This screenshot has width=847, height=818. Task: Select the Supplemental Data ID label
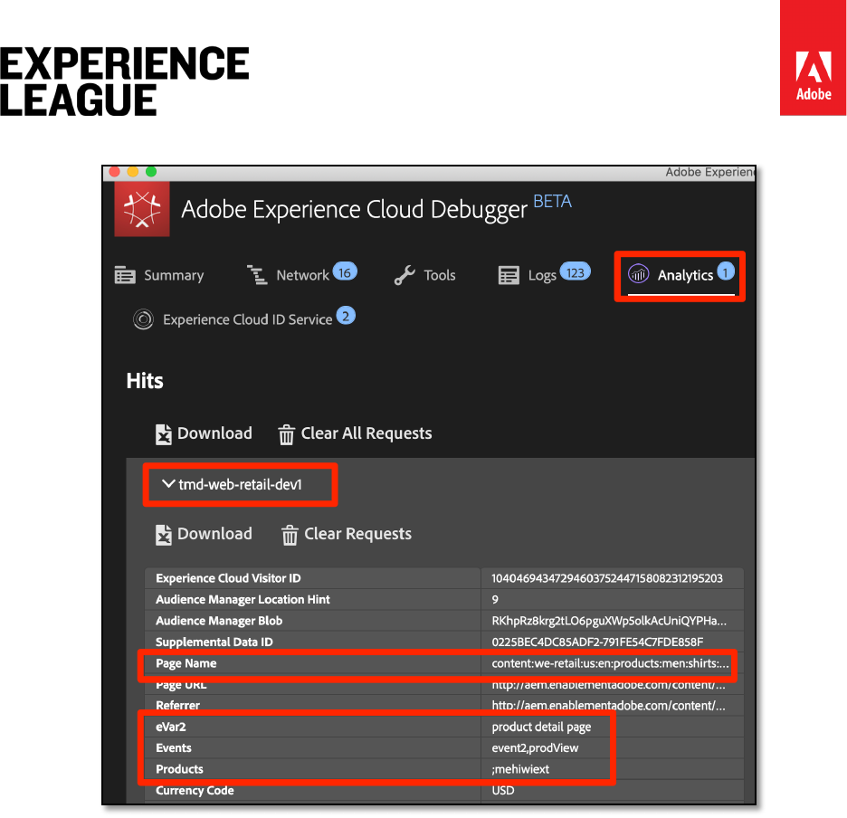(214, 642)
